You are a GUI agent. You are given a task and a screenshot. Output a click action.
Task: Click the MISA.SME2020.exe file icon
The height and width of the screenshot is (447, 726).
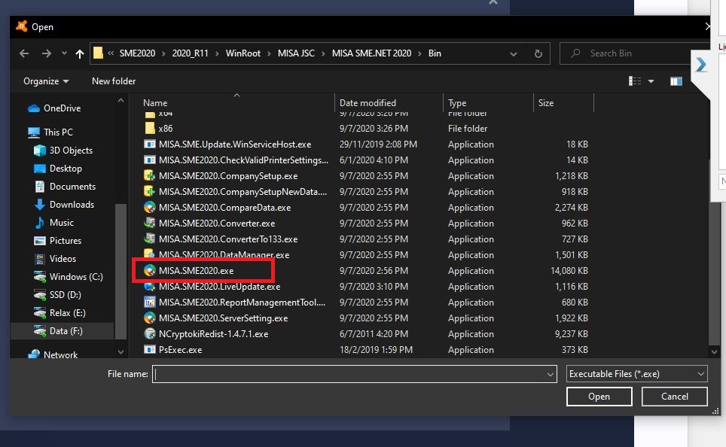coord(150,271)
